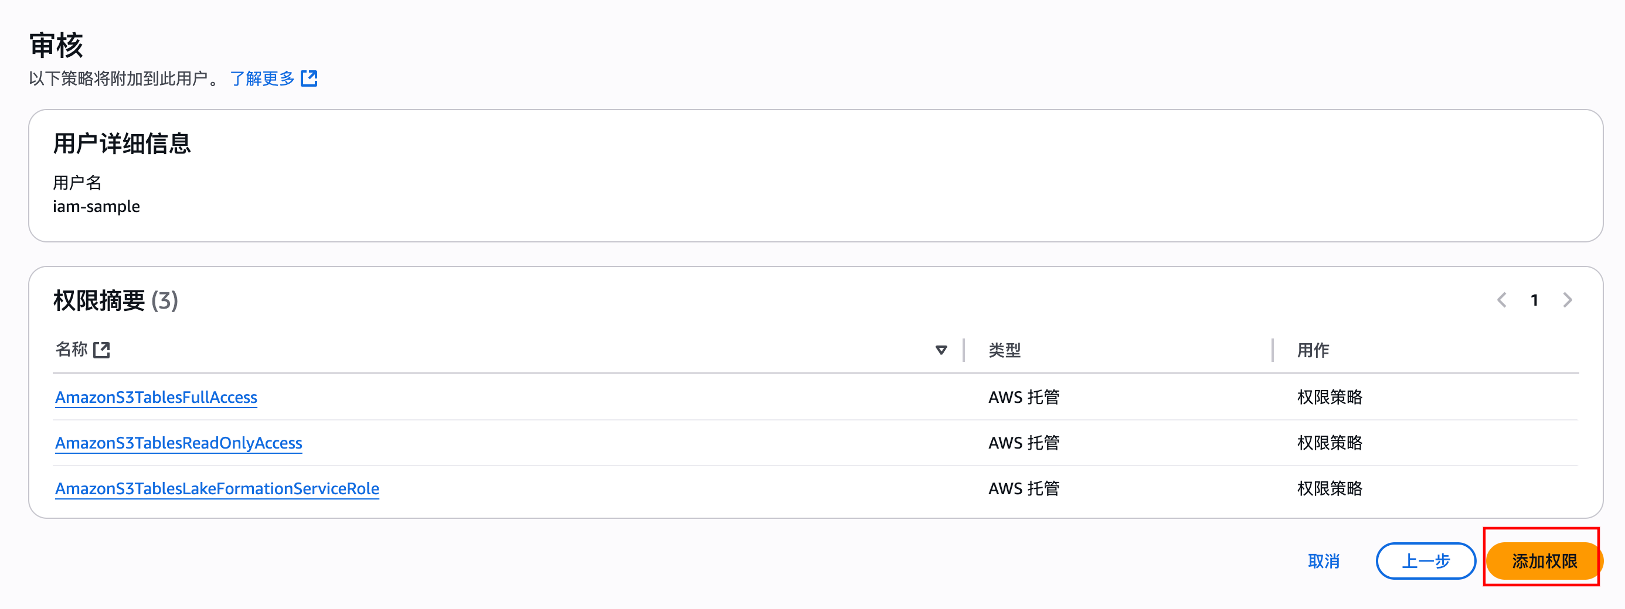Go to previous page of 权限摘要
Screen dimensions: 1625x609
tap(1502, 300)
